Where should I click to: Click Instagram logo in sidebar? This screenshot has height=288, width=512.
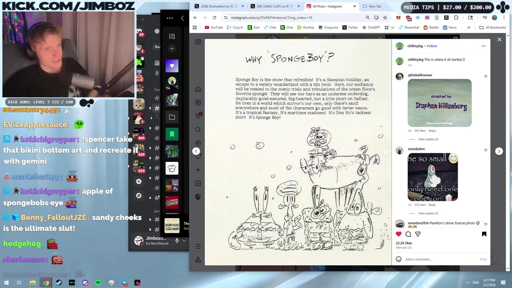(198, 42)
